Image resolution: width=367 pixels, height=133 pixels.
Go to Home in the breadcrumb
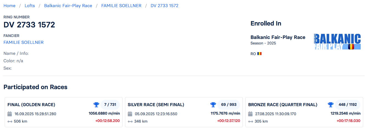point(9,6)
